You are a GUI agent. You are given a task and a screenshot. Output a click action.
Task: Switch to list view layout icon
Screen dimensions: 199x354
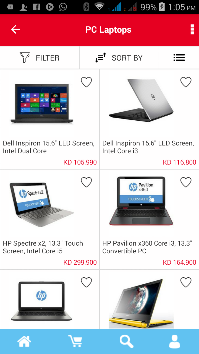coord(179,58)
